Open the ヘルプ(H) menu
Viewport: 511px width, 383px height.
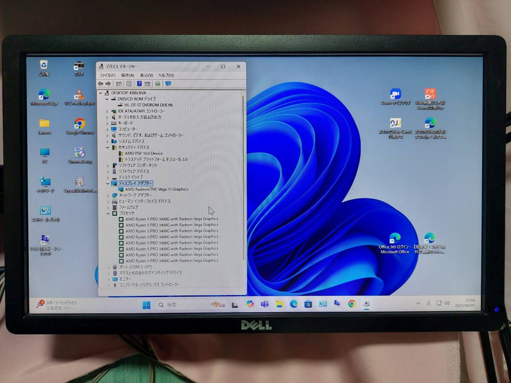pos(166,75)
